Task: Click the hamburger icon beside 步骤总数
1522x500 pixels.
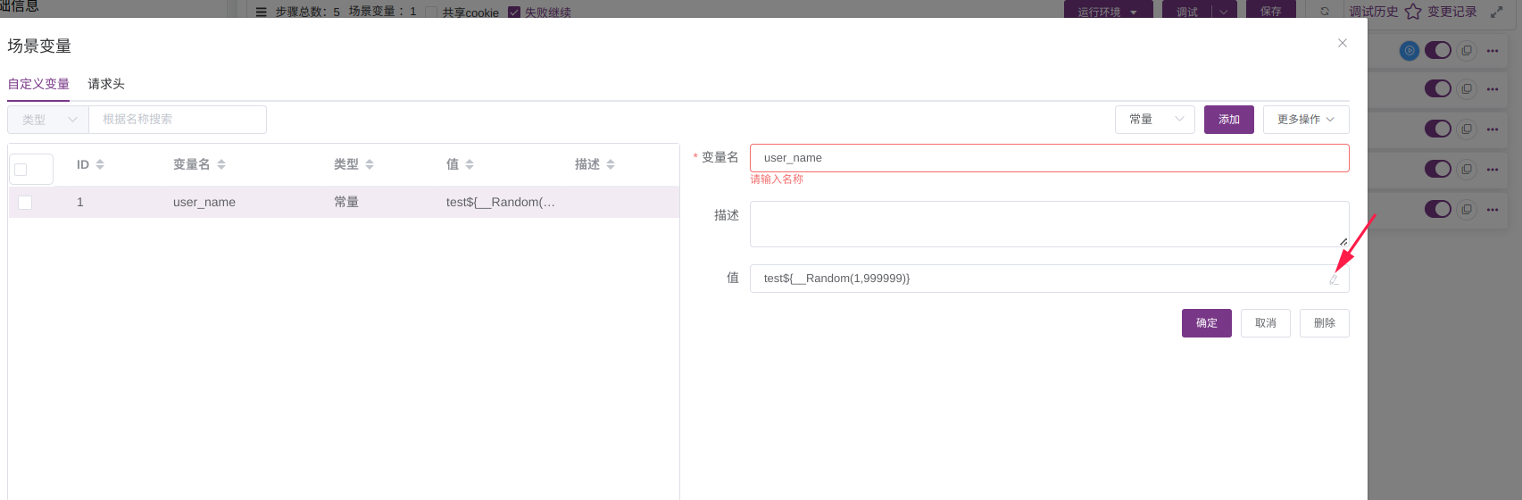Action: click(x=261, y=12)
